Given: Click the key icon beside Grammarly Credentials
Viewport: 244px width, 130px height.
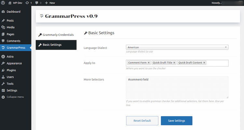Looking at the screenshot, I should coord(40,35).
